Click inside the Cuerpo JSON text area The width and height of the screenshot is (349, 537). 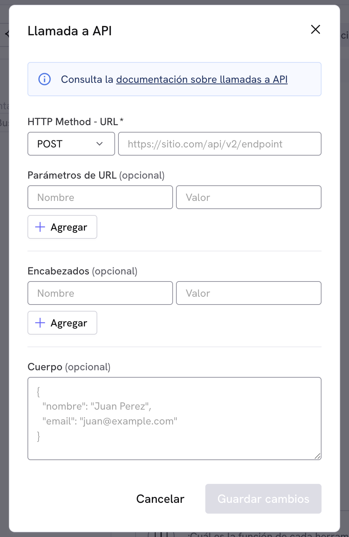click(174, 419)
